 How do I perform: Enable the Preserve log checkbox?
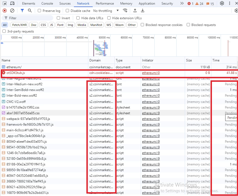pos(39,11)
